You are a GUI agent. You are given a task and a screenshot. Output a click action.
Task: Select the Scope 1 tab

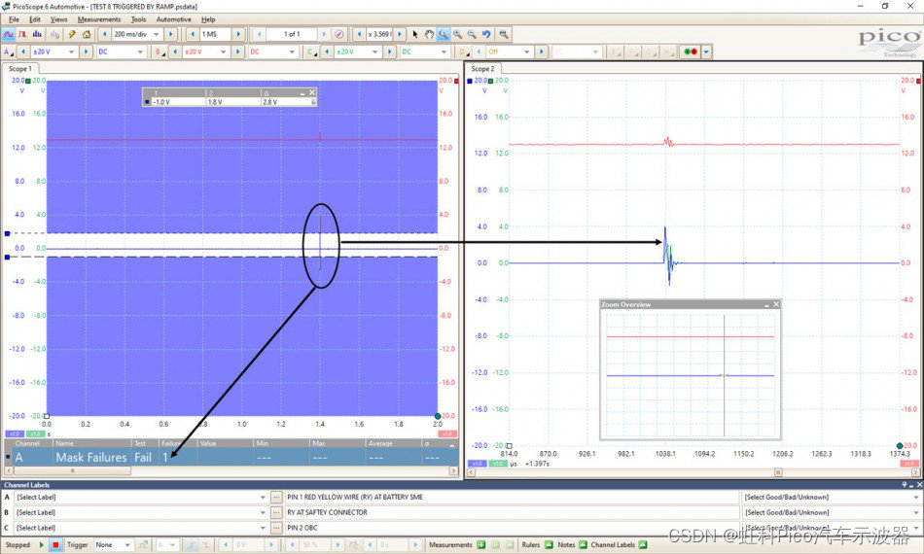20,69
